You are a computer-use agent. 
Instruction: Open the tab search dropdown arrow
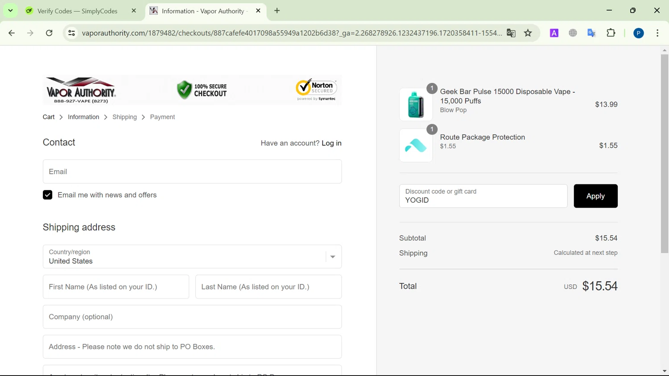10,11
